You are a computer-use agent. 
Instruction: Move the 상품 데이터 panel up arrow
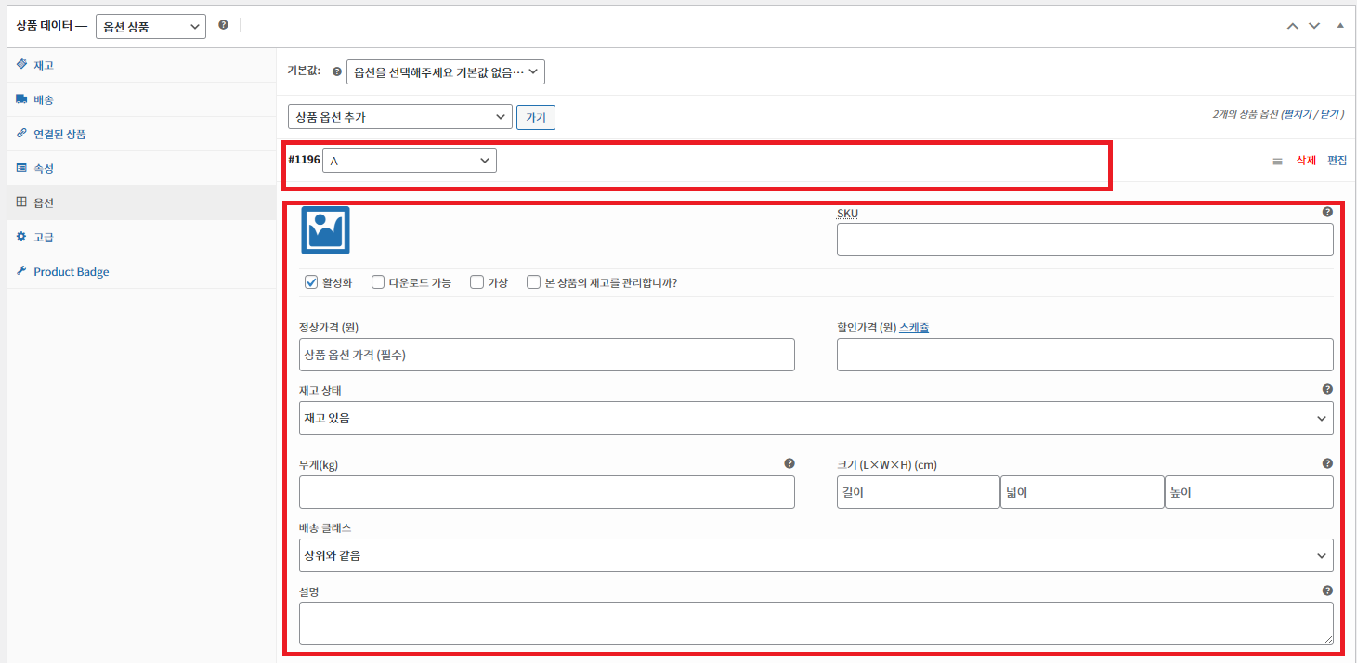click(1292, 25)
